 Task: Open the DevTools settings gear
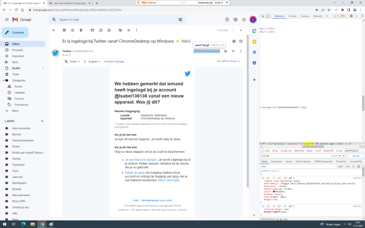(x=350, y=16)
